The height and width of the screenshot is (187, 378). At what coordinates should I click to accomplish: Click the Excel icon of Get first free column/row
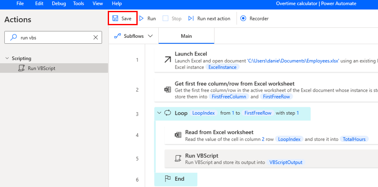click(168, 90)
